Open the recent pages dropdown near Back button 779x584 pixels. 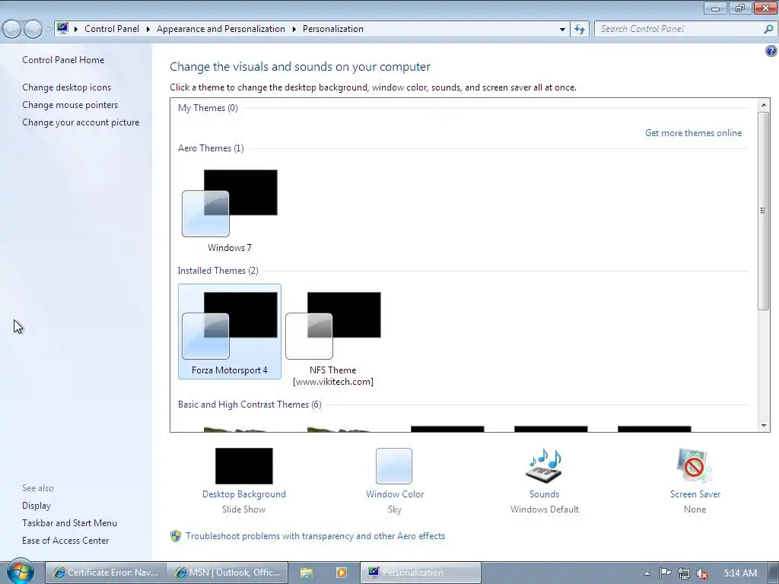click(x=48, y=29)
